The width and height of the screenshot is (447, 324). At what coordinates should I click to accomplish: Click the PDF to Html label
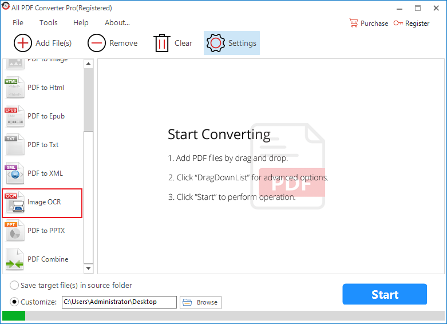click(x=46, y=88)
